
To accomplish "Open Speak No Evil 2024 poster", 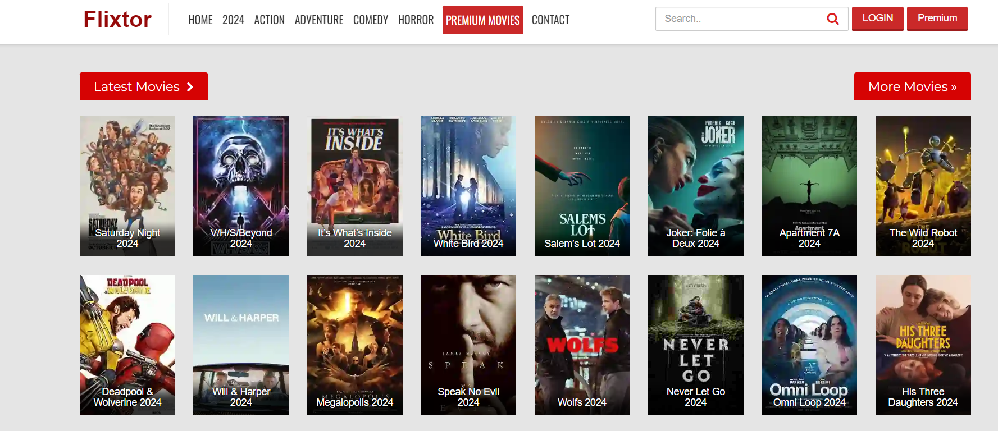I will [468, 345].
